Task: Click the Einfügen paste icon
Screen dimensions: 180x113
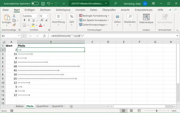Action: [x=6, y=17]
